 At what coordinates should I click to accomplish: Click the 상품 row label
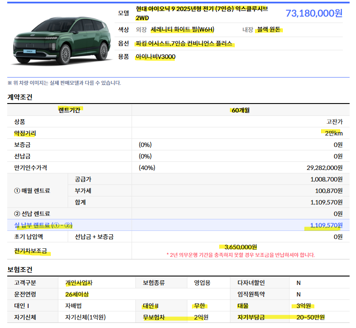(20, 122)
